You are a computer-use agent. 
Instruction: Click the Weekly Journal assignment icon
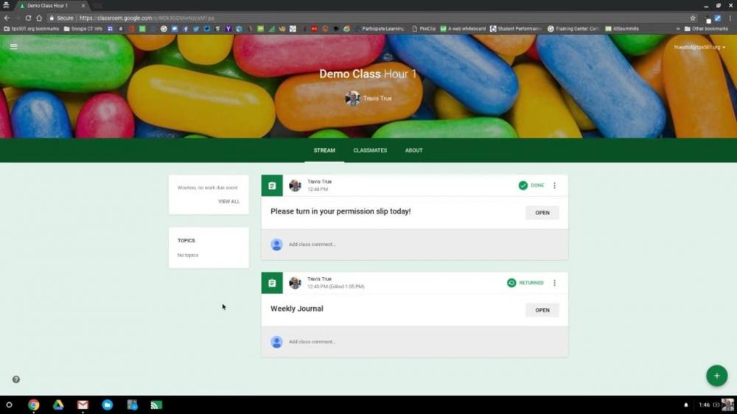click(x=272, y=283)
